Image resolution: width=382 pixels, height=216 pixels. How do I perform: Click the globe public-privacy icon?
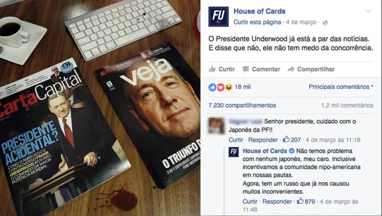click(x=325, y=23)
